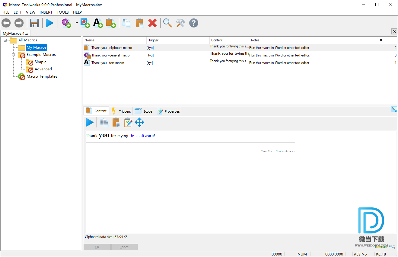
Task: Select the All Macros folder
Action: click(27, 40)
